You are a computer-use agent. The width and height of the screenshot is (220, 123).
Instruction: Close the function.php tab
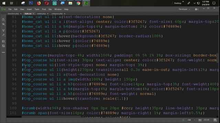(21, 14)
